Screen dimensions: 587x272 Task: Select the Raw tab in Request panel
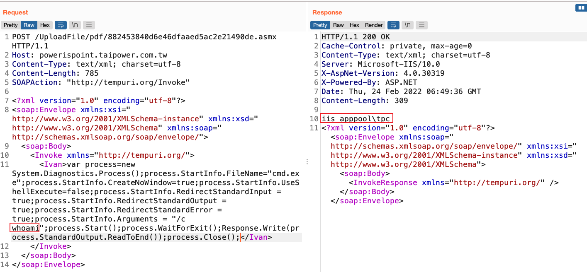(29, 25)
